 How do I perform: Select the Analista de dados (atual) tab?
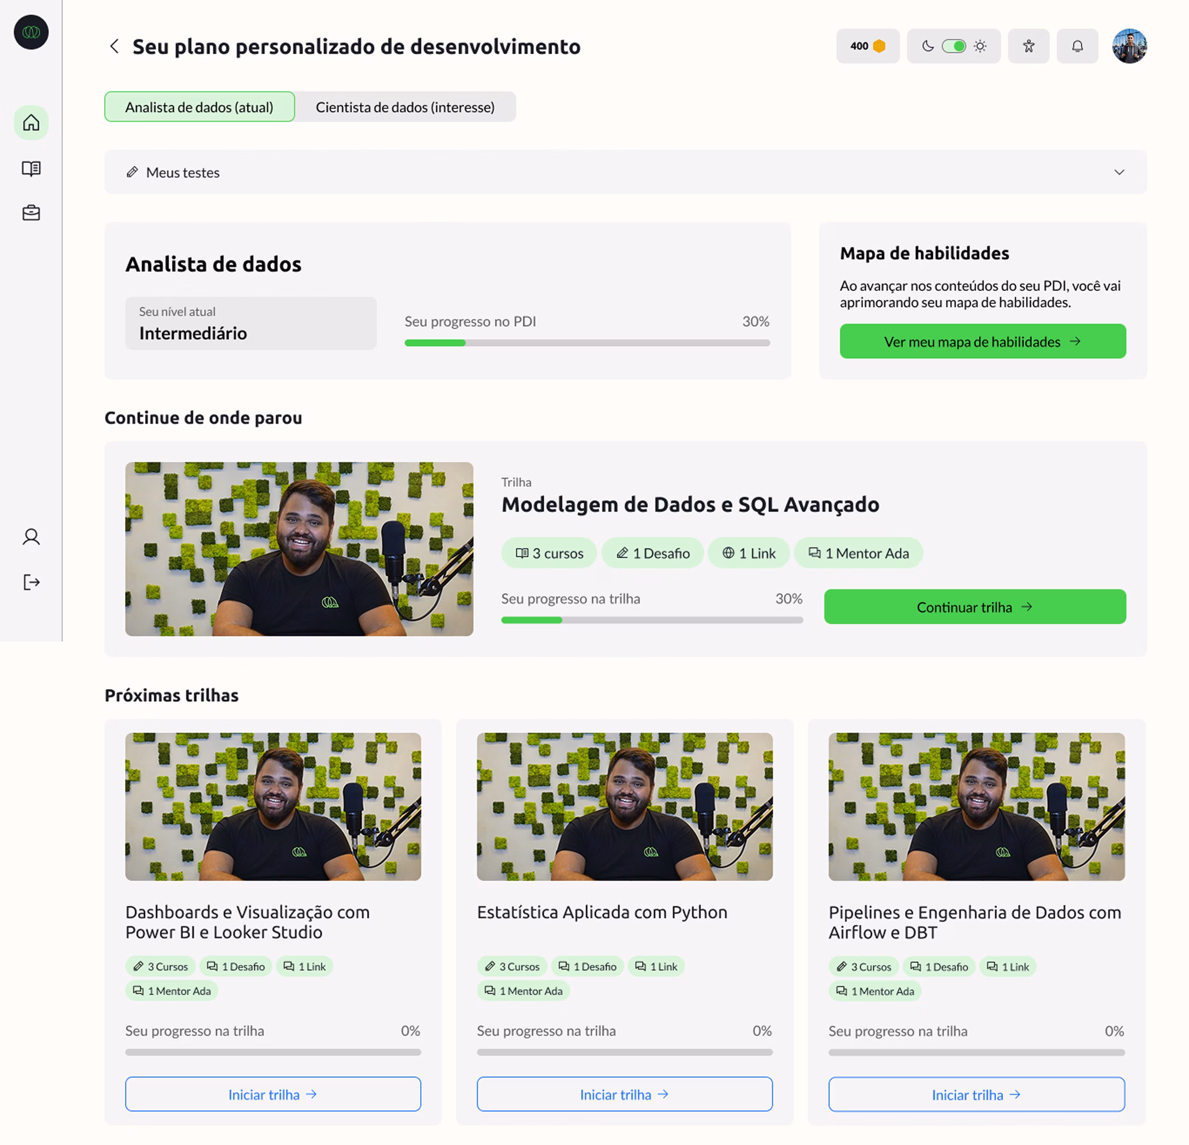click(x=199, y=107)
